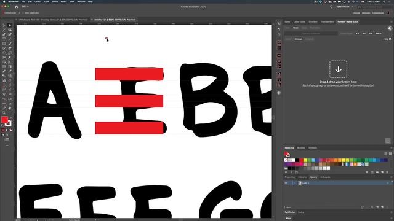Click the 0-9 button in Fontself

click(371, 33)
